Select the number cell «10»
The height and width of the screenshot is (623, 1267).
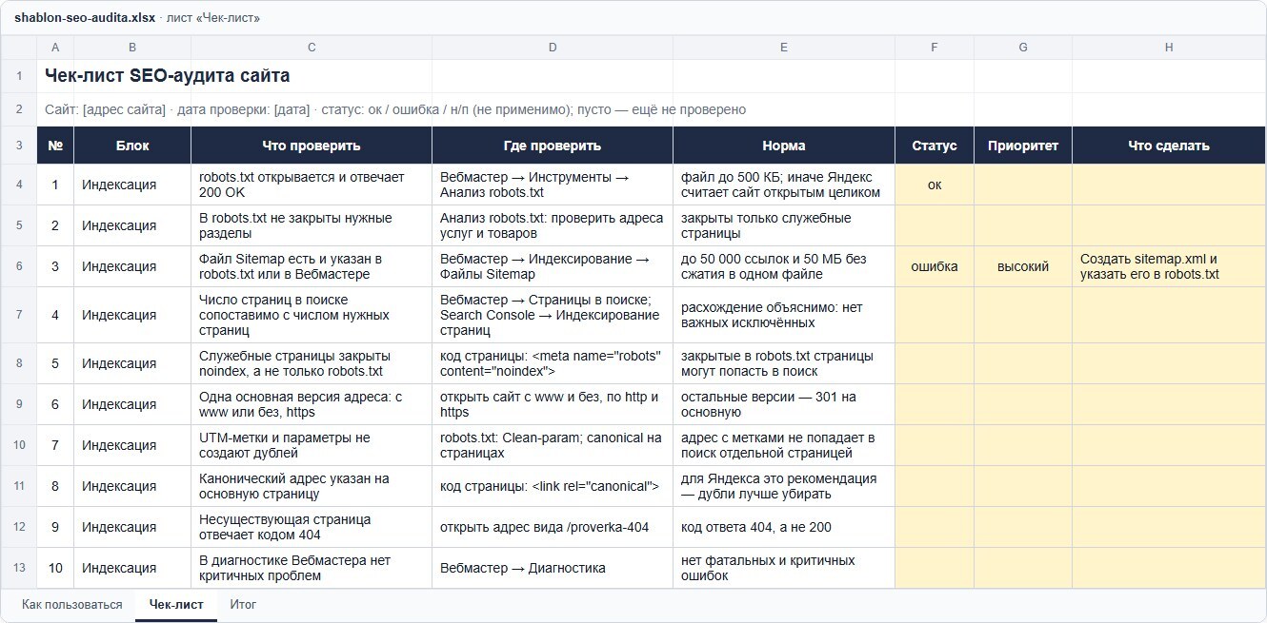[55, 568]
